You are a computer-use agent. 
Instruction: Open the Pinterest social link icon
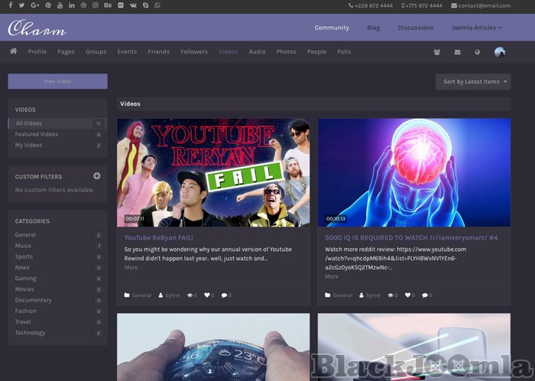click(x=48, y=5)
